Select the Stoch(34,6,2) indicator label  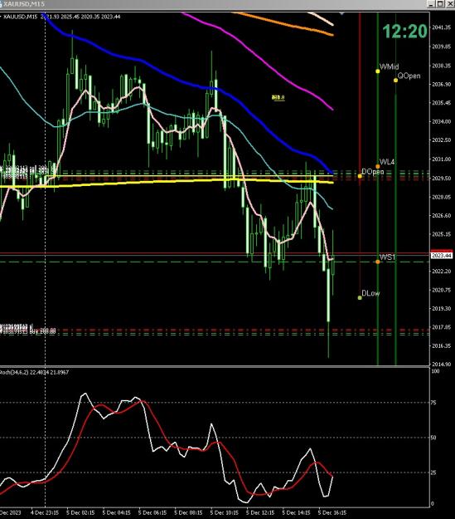click(34, 372)
